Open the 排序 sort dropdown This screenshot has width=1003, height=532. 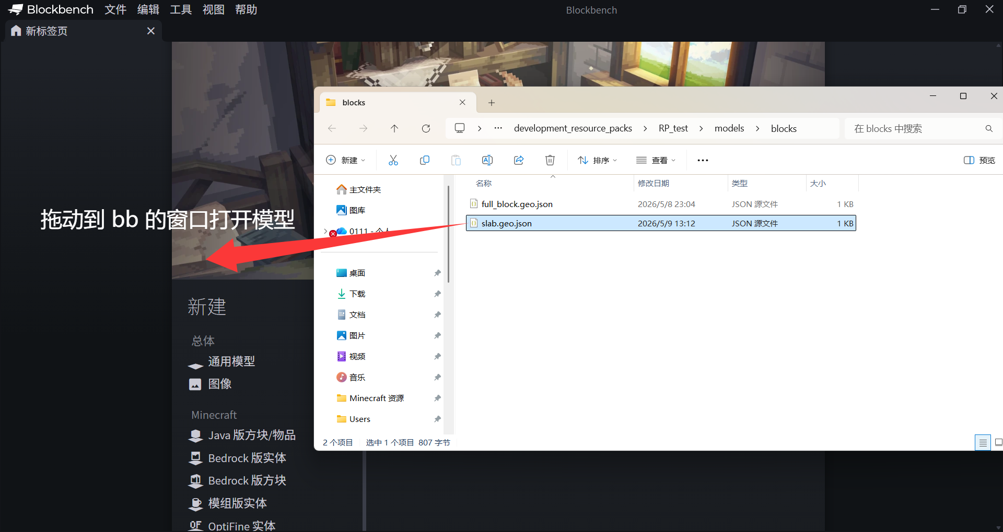tap(598, 160)
